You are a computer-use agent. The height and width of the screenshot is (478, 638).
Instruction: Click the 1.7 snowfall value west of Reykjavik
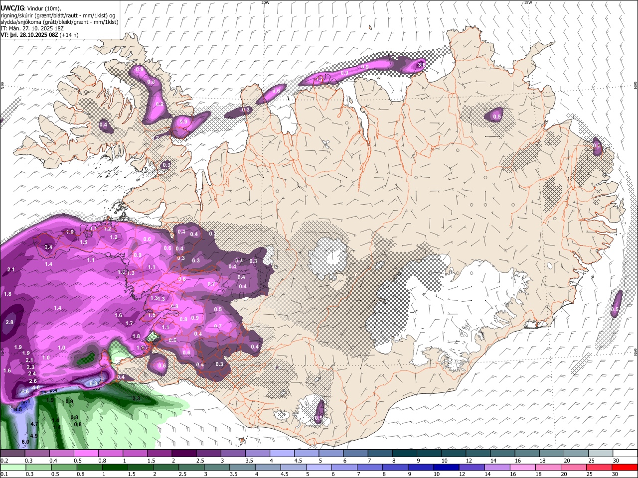tap(129, 323)
